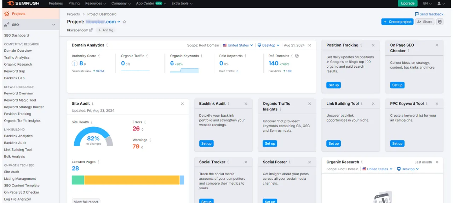The height and width of the screenshot is (203, 453).
Task: Show Errors info tooltip
Action: pyautogui.click(x=145, y=122)
